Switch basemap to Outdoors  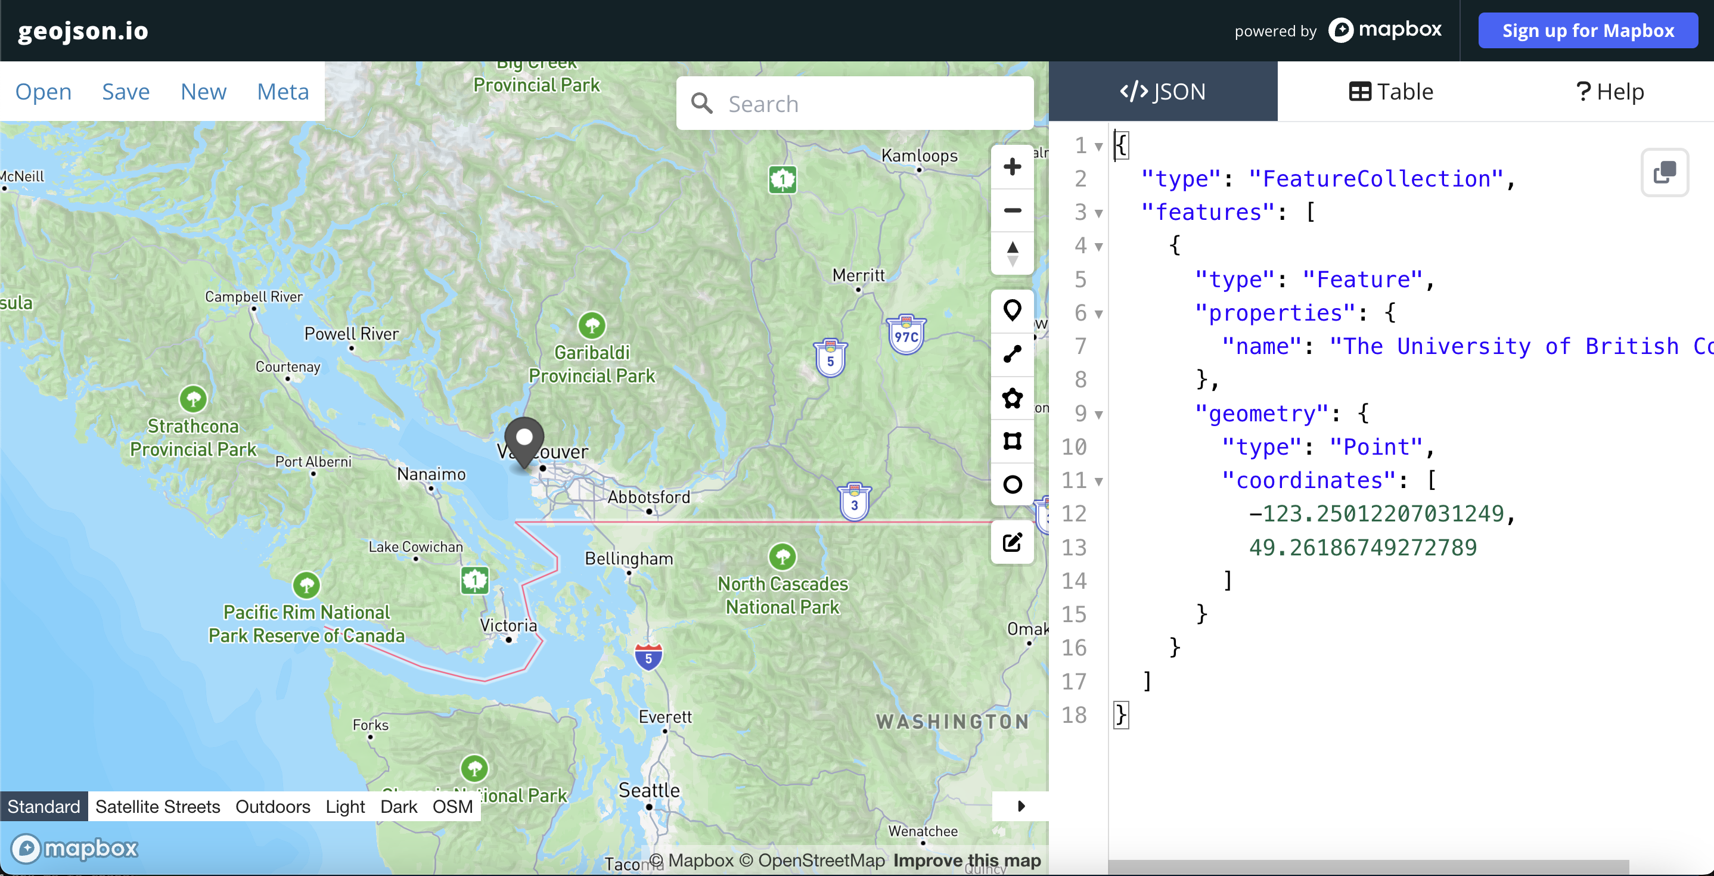pyautogui.click(x=273, y=806)
